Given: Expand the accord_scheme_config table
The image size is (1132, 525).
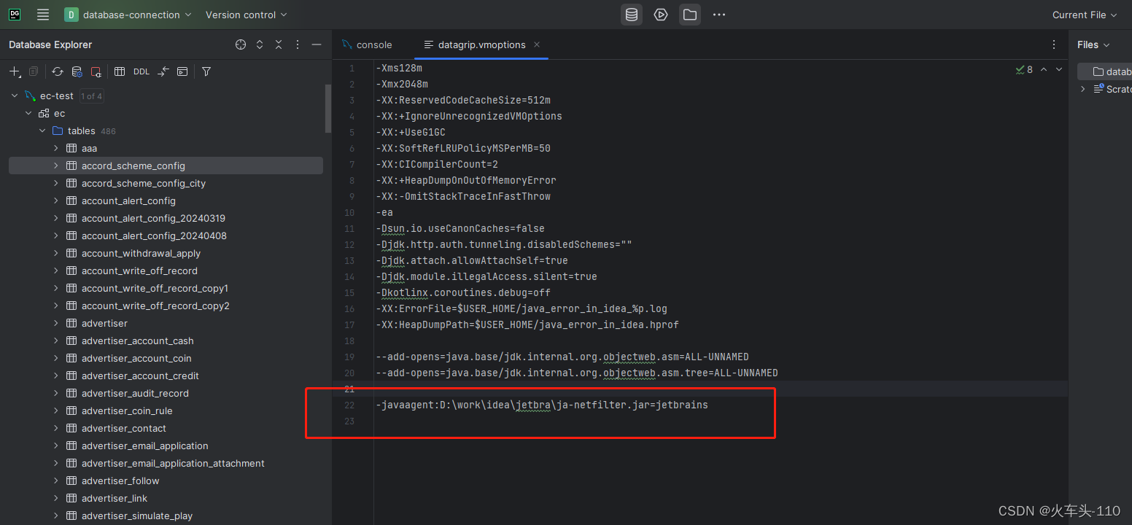Looking at the screenshot, I should [x=56, y=166].
